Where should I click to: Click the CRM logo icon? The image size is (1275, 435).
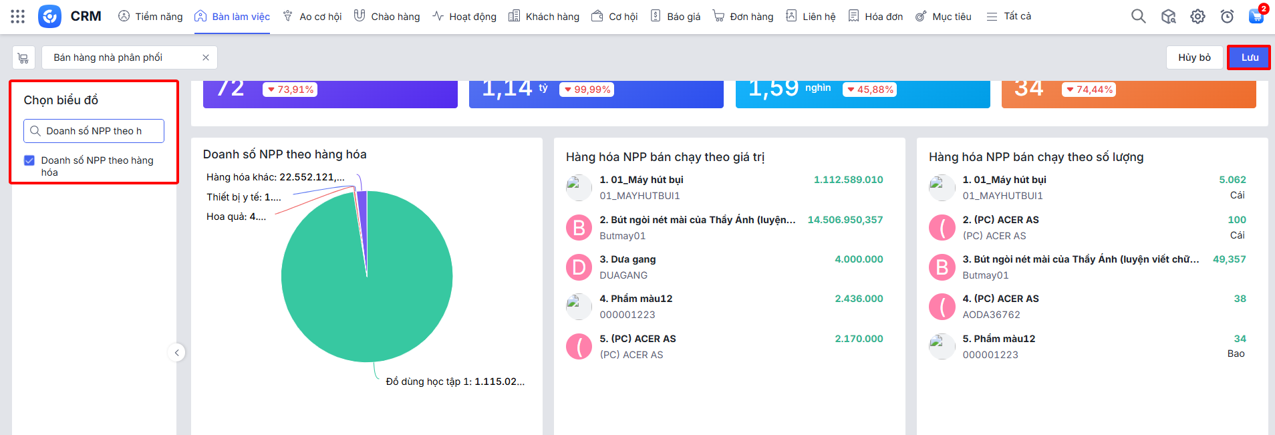click(49, 16)
